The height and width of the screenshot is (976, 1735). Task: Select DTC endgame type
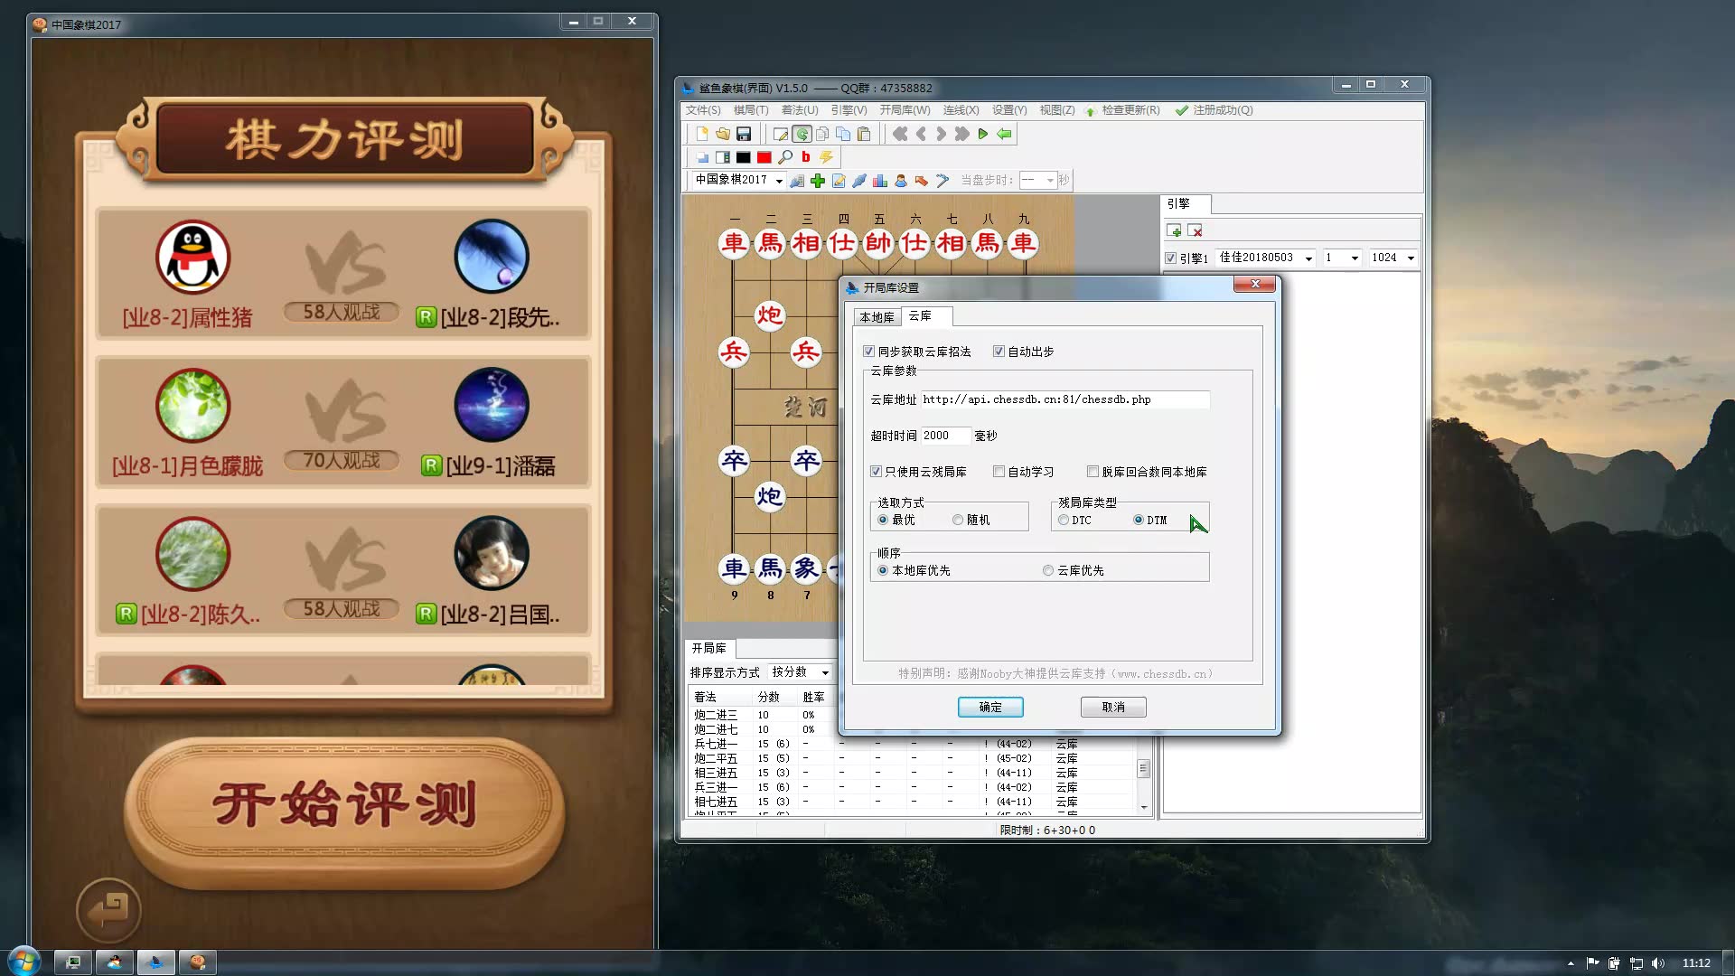1064,521
